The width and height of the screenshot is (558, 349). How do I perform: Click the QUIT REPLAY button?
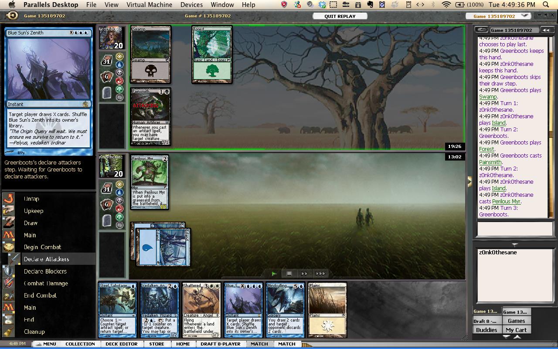click(340, 16)
